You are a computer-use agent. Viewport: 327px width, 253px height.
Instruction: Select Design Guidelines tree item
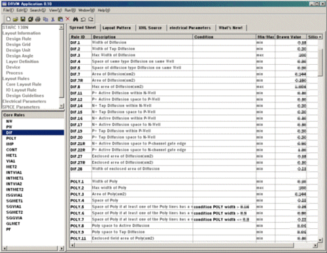click(25, 95)
